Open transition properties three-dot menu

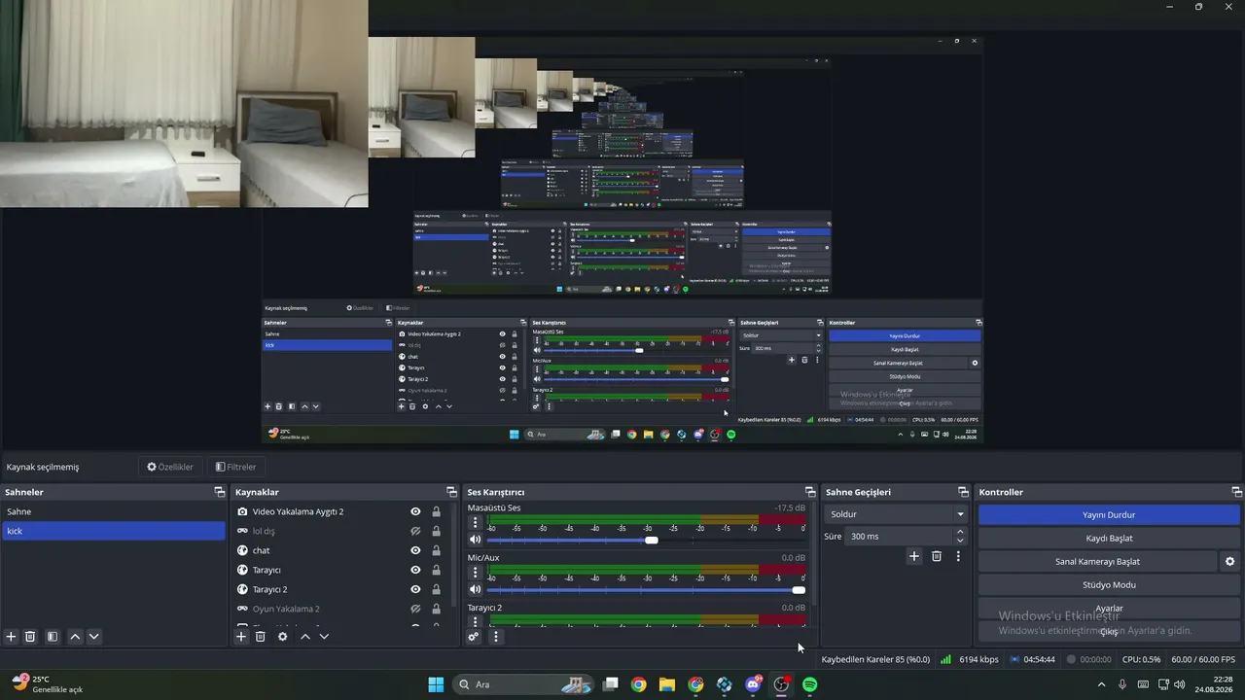coord(958,556)
